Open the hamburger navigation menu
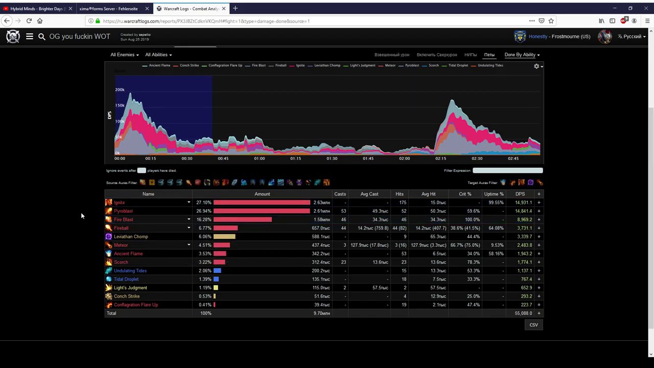654x368 pixels. [x=30, y=36]
